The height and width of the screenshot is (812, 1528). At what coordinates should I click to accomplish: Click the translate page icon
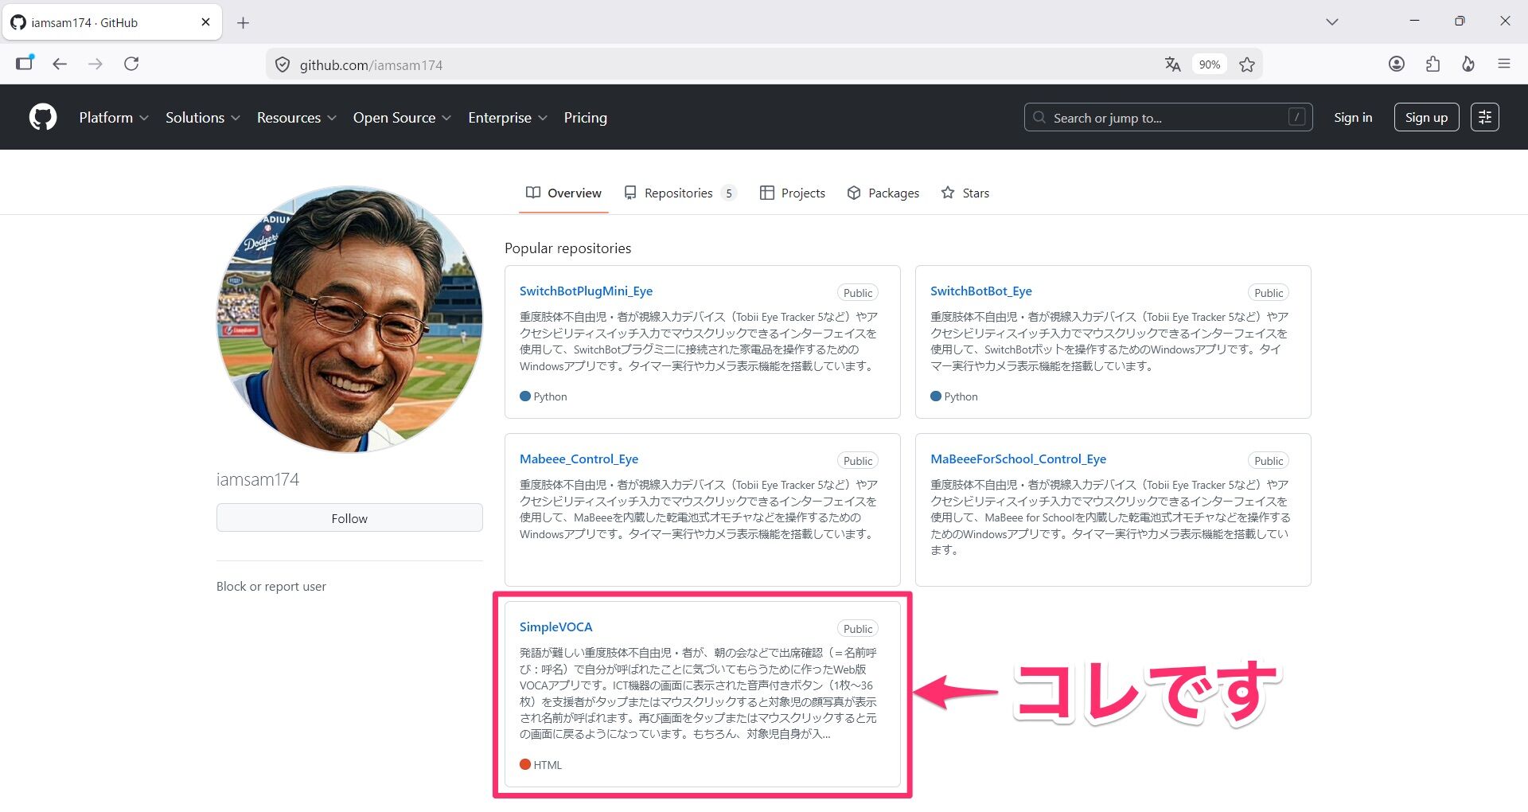[1172, 64]
